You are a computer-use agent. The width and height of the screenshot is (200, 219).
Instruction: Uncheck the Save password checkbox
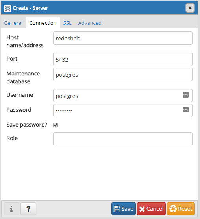coord(56,125)
